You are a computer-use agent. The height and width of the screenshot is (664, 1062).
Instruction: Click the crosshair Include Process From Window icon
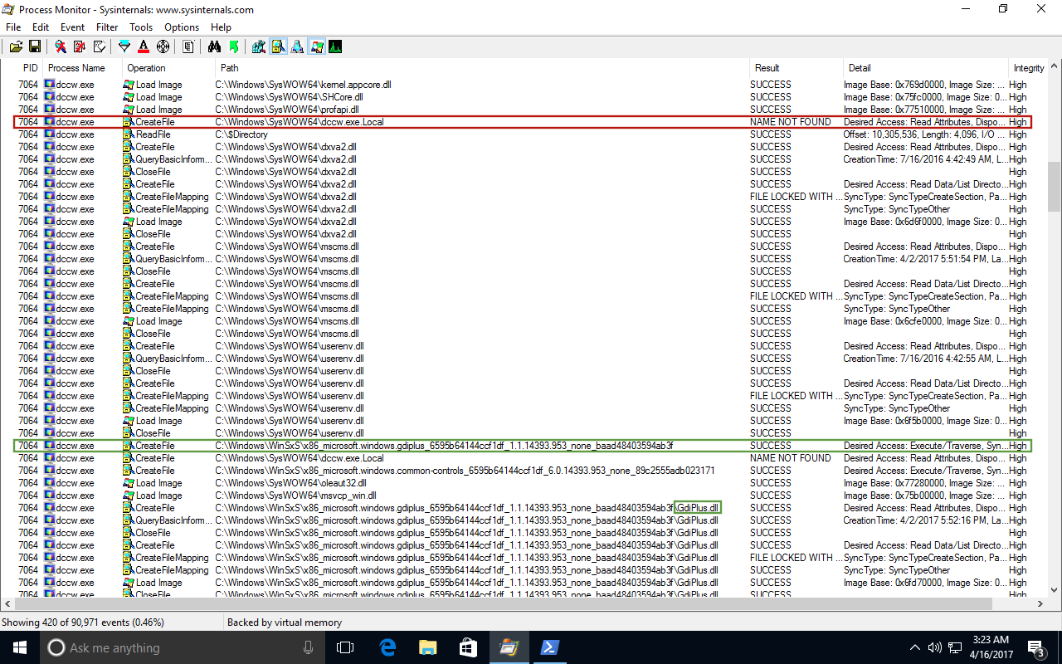[163, 46]
